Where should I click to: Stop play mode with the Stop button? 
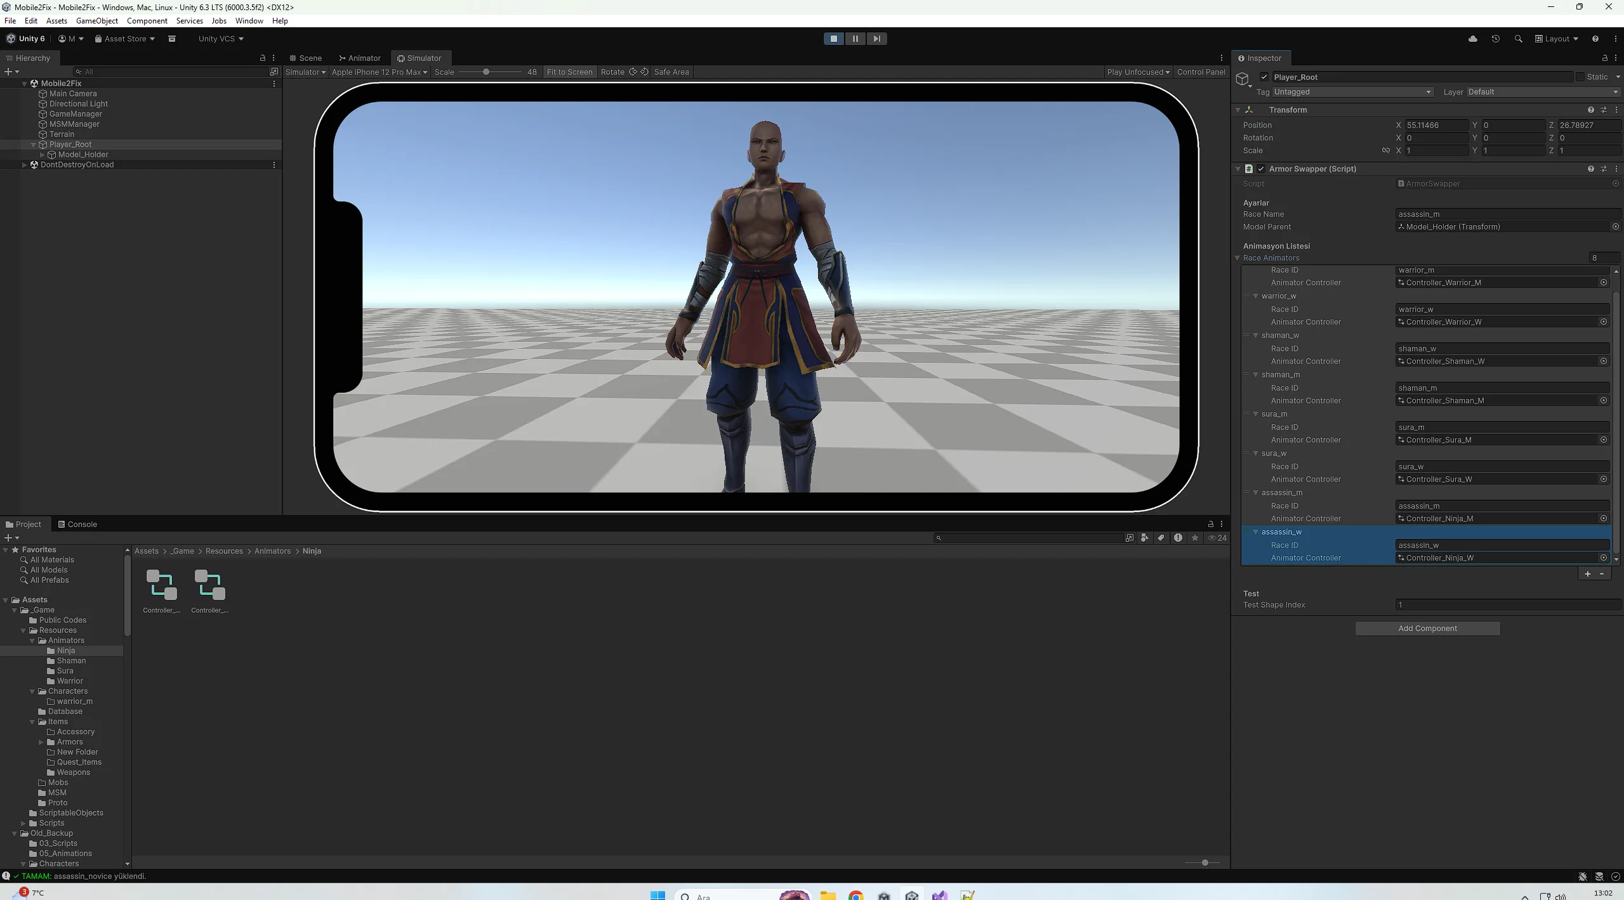pos(833,39)
